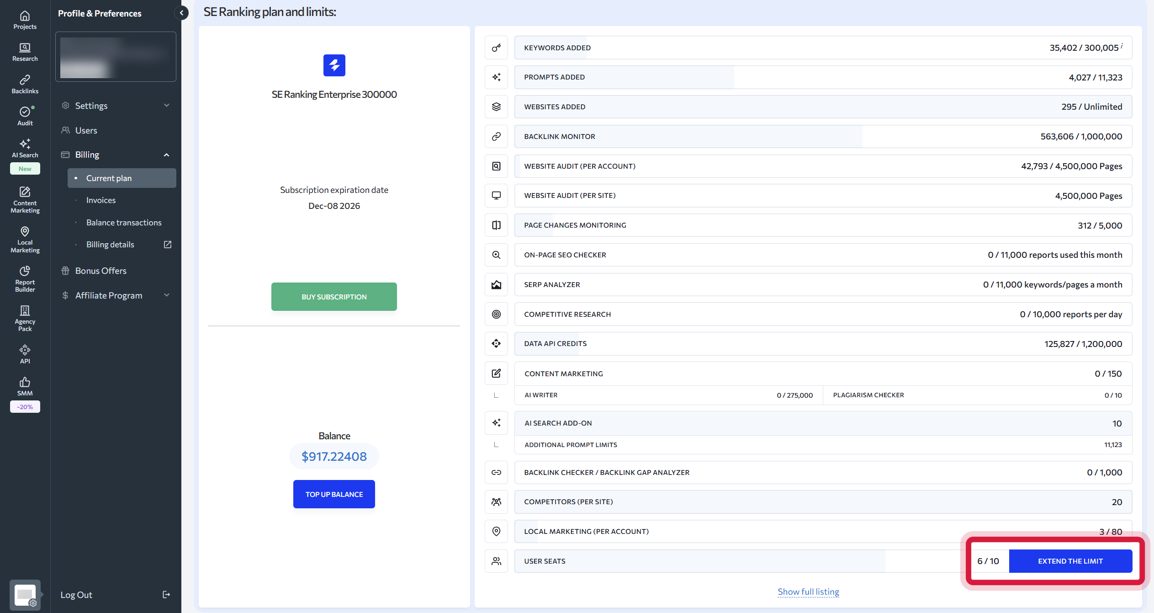This screenshot has width=1154, height=613.
Task: Click the Backlink Monitor link icon
Action: [x=496, y=136]
